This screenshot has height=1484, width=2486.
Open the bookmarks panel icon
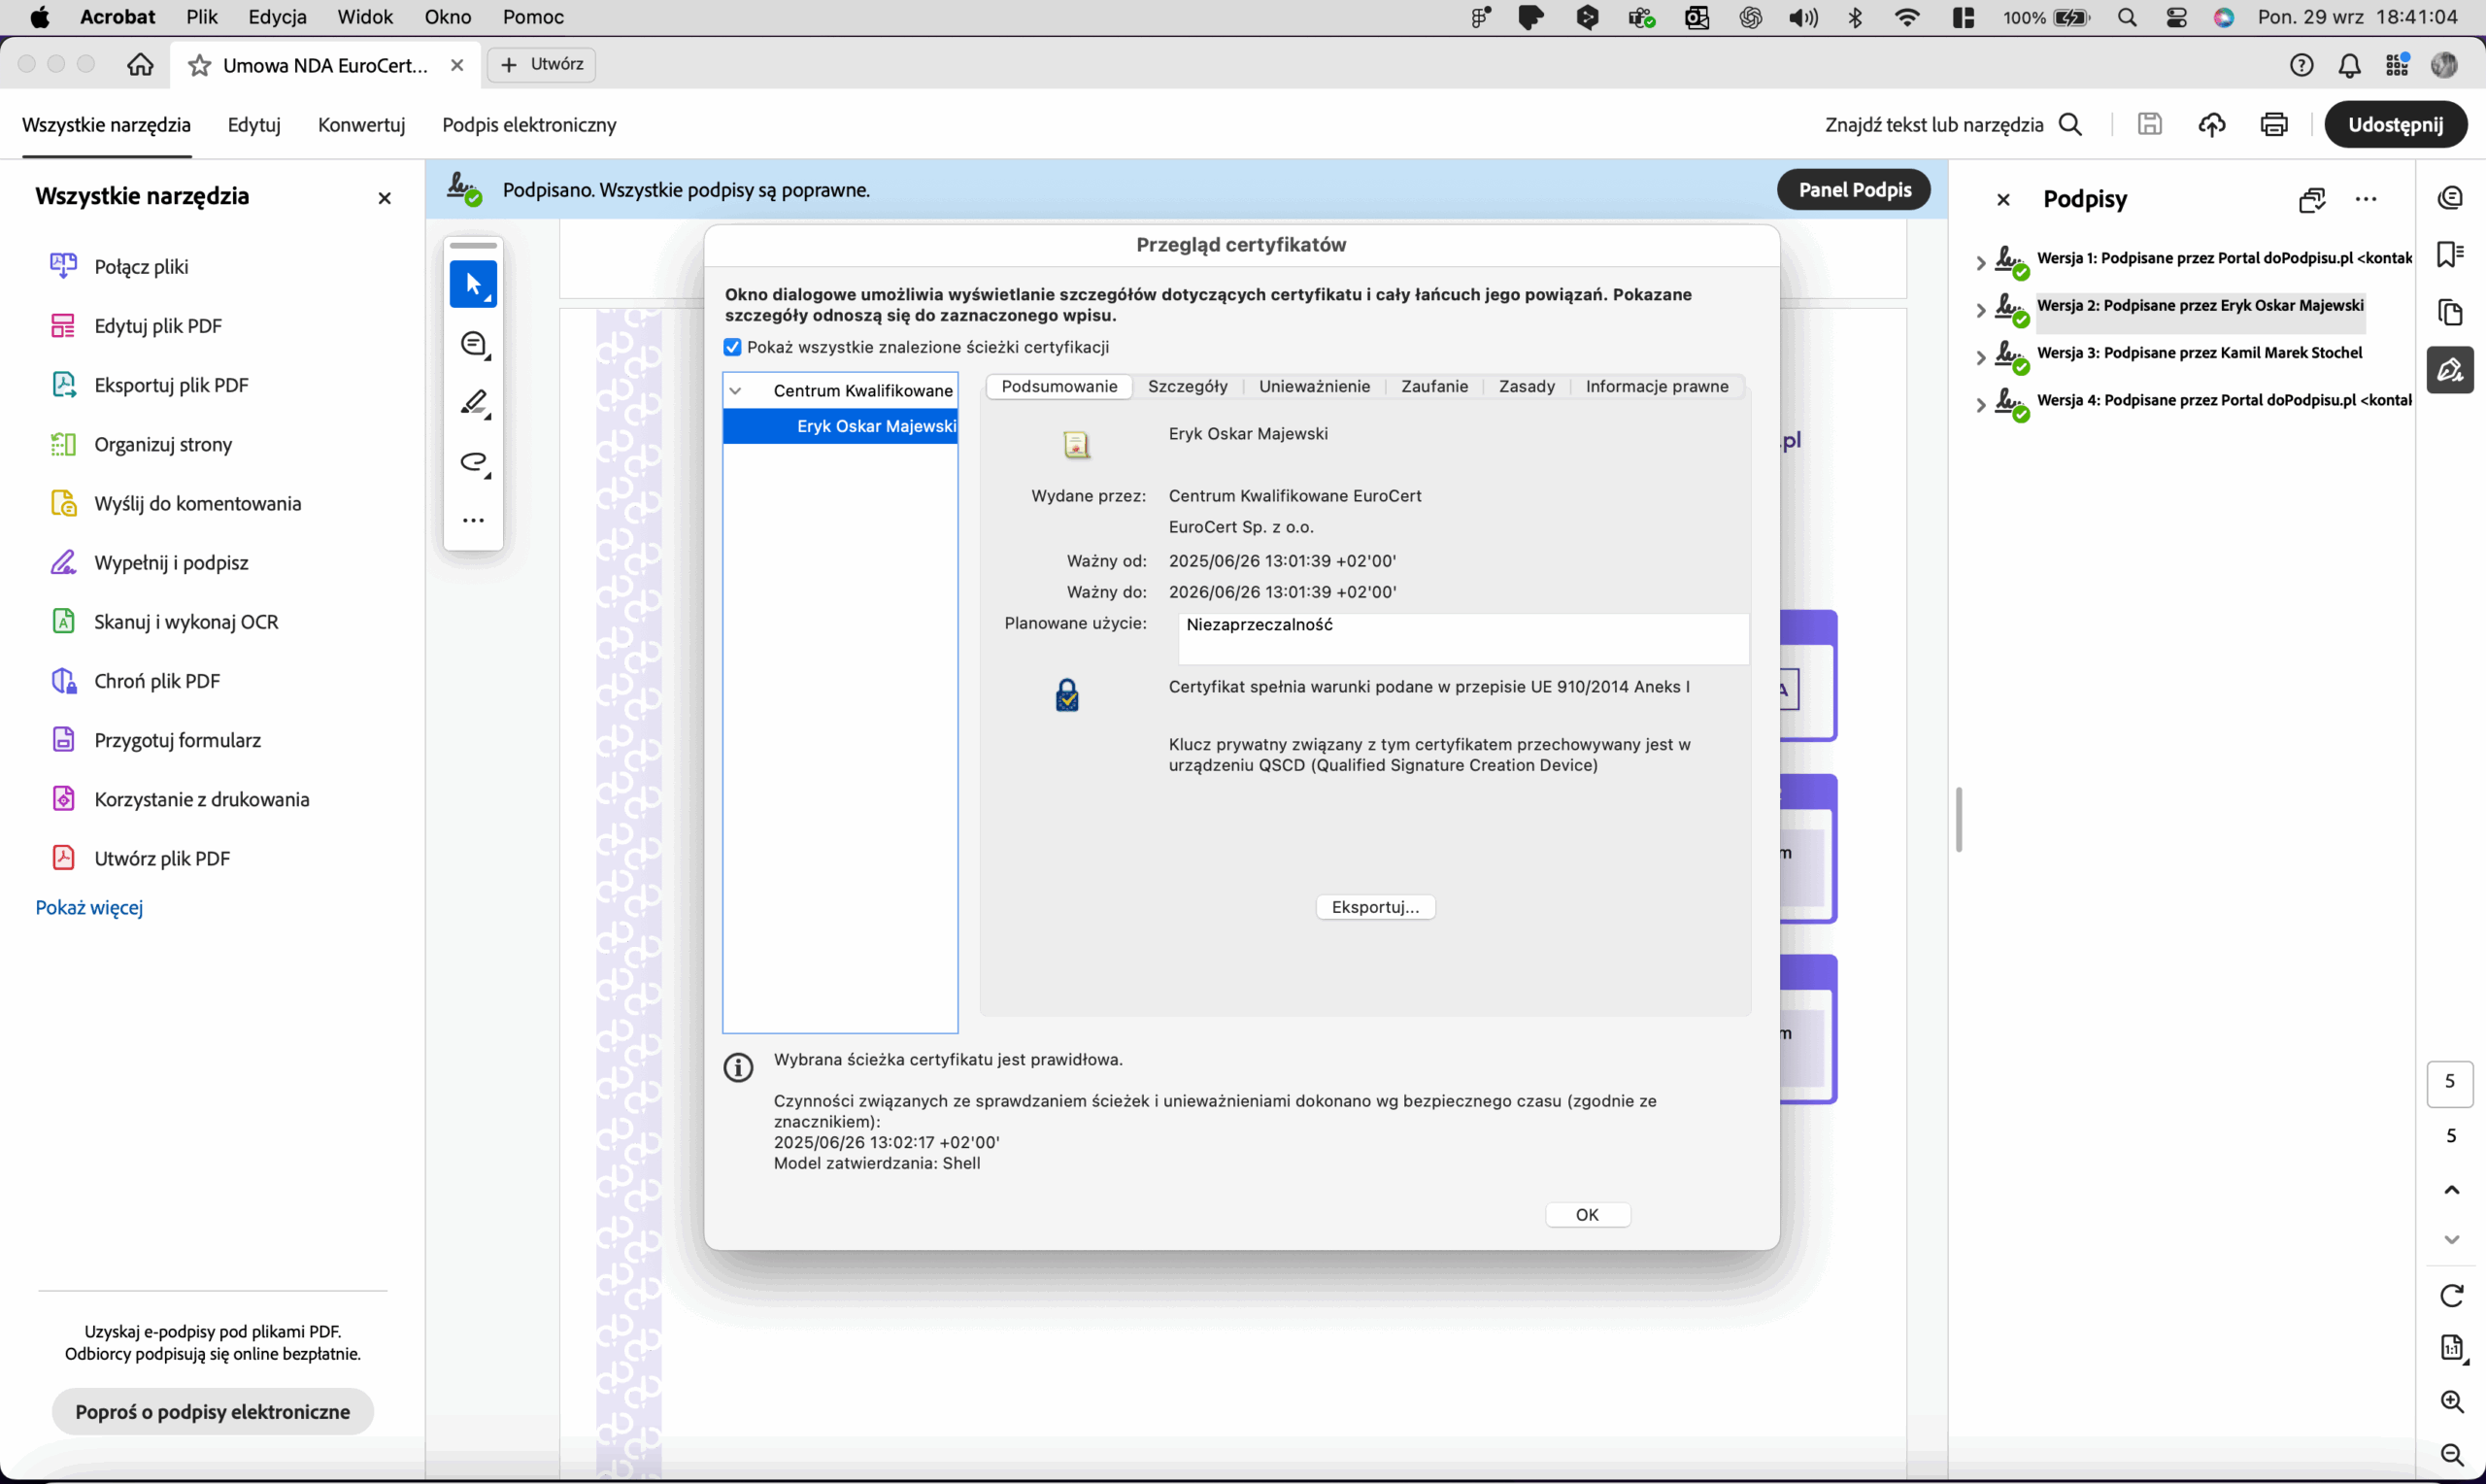pos(2449,255)
